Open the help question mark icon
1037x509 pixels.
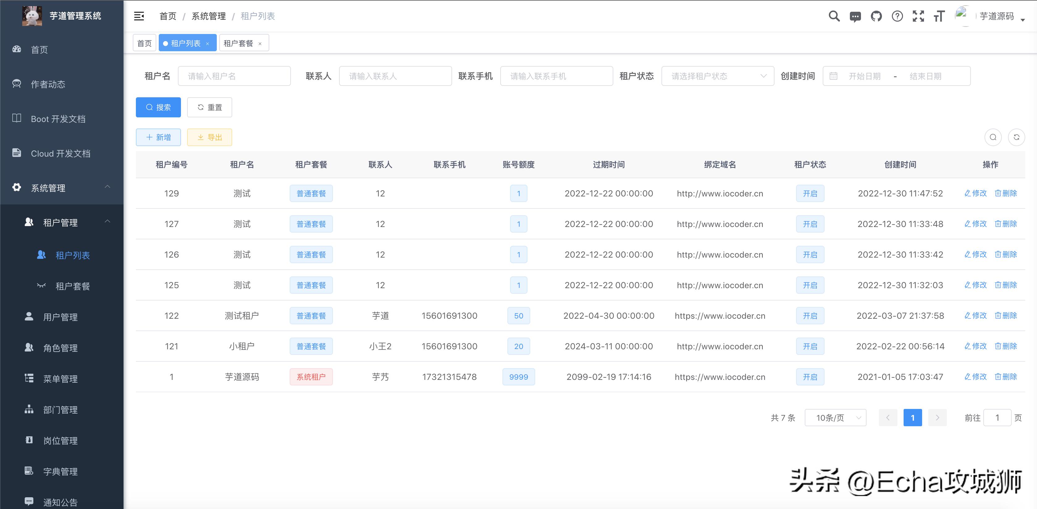click(x=897, y=16)
